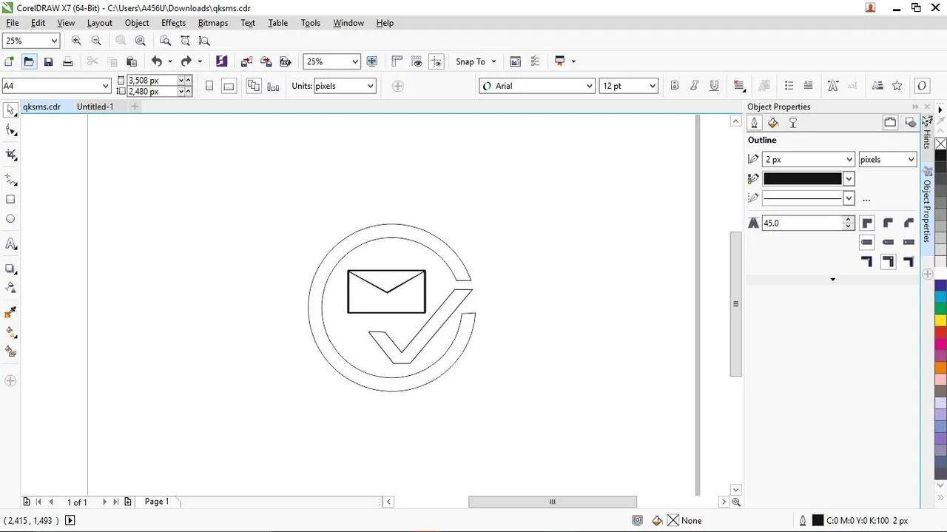
Task: Select the Rectangle tool
Action: click(x=10, y=199)
